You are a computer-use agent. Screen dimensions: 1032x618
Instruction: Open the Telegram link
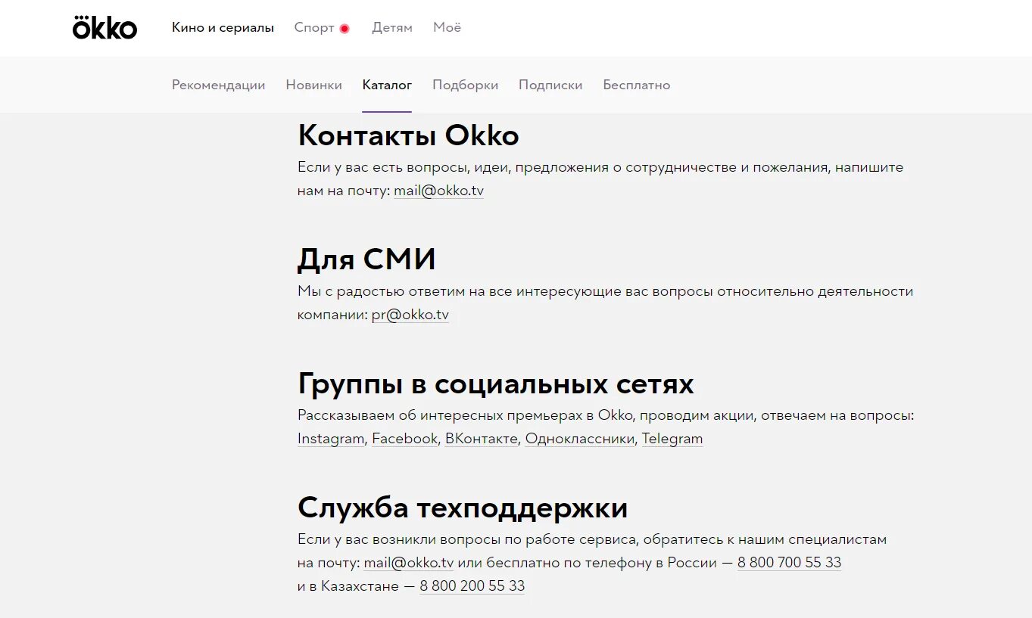coord(672,439)
